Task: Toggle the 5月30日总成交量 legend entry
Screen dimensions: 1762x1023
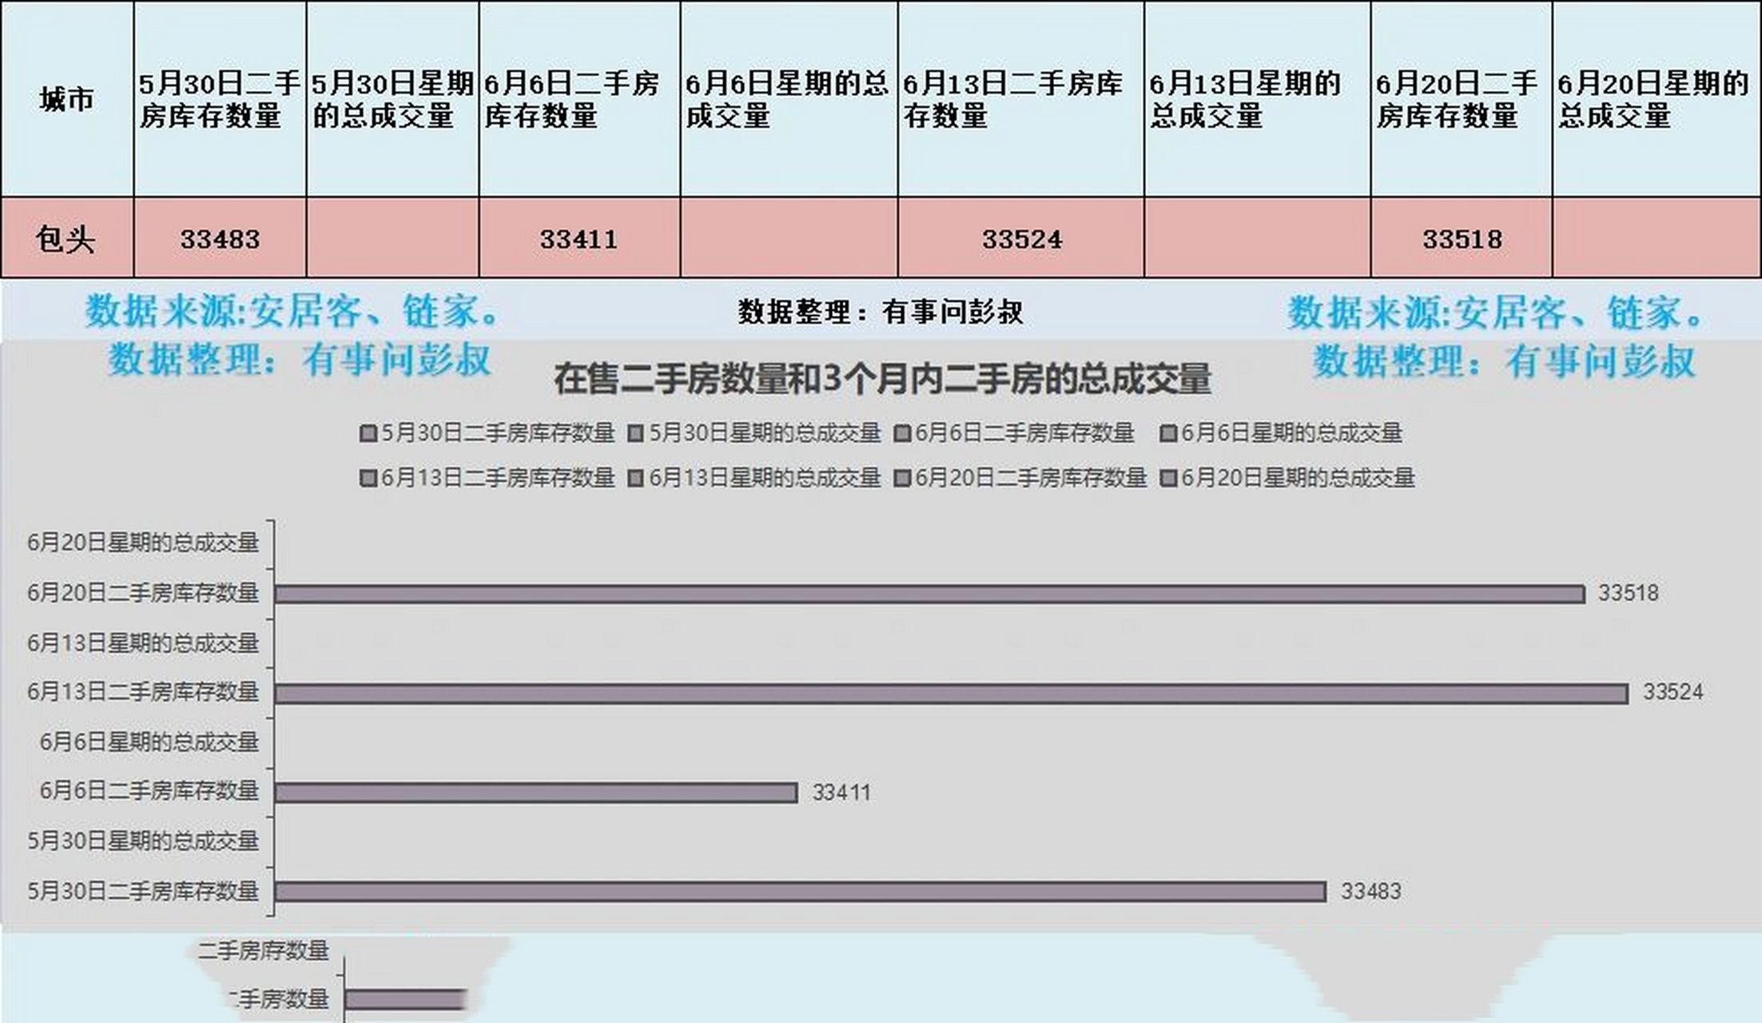Action: point(763,433)
